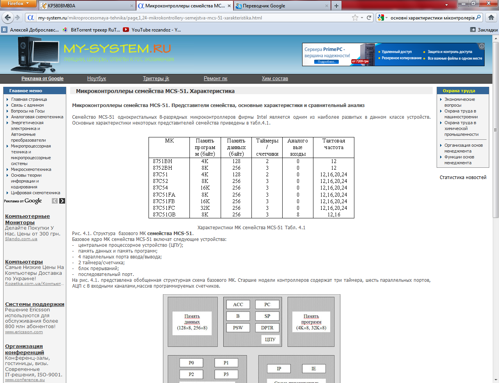Click the page vertical scrollbar thumb

click(496, 130)
